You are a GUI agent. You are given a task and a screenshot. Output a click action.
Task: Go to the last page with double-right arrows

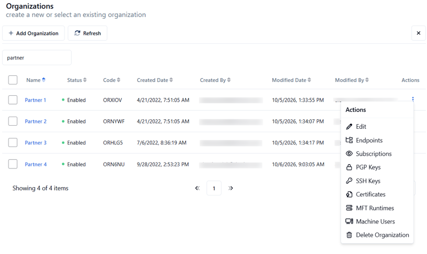point(231,188)
